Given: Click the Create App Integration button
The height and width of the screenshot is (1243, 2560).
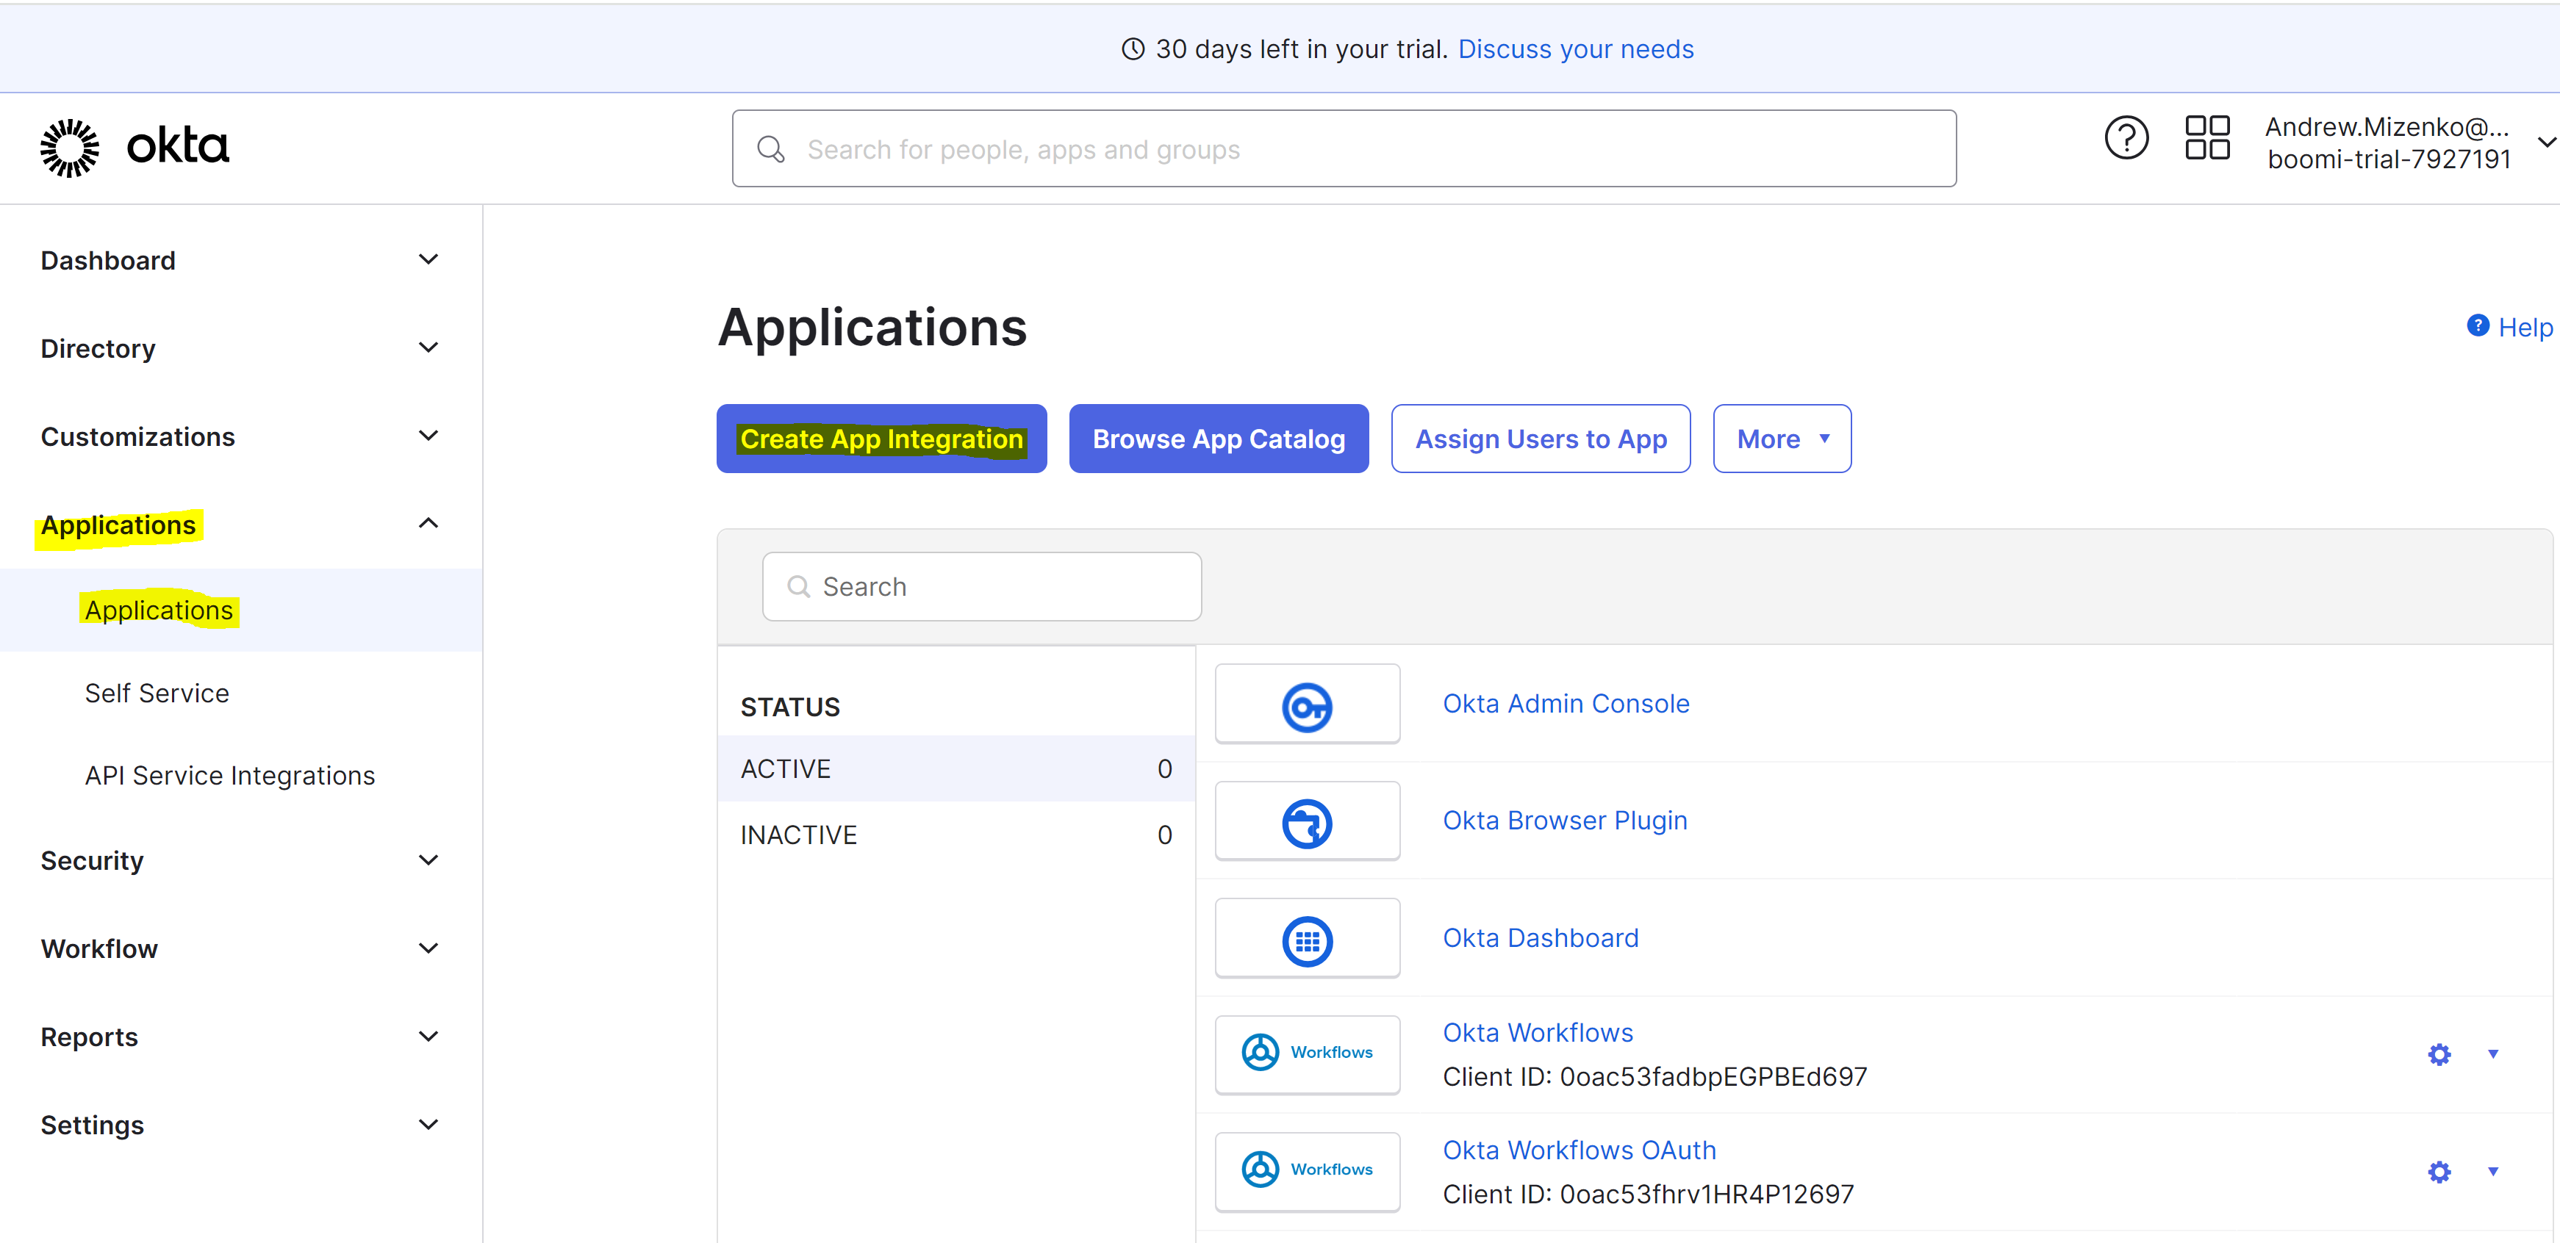Looking at the screenshot, I should coord(881,438).
